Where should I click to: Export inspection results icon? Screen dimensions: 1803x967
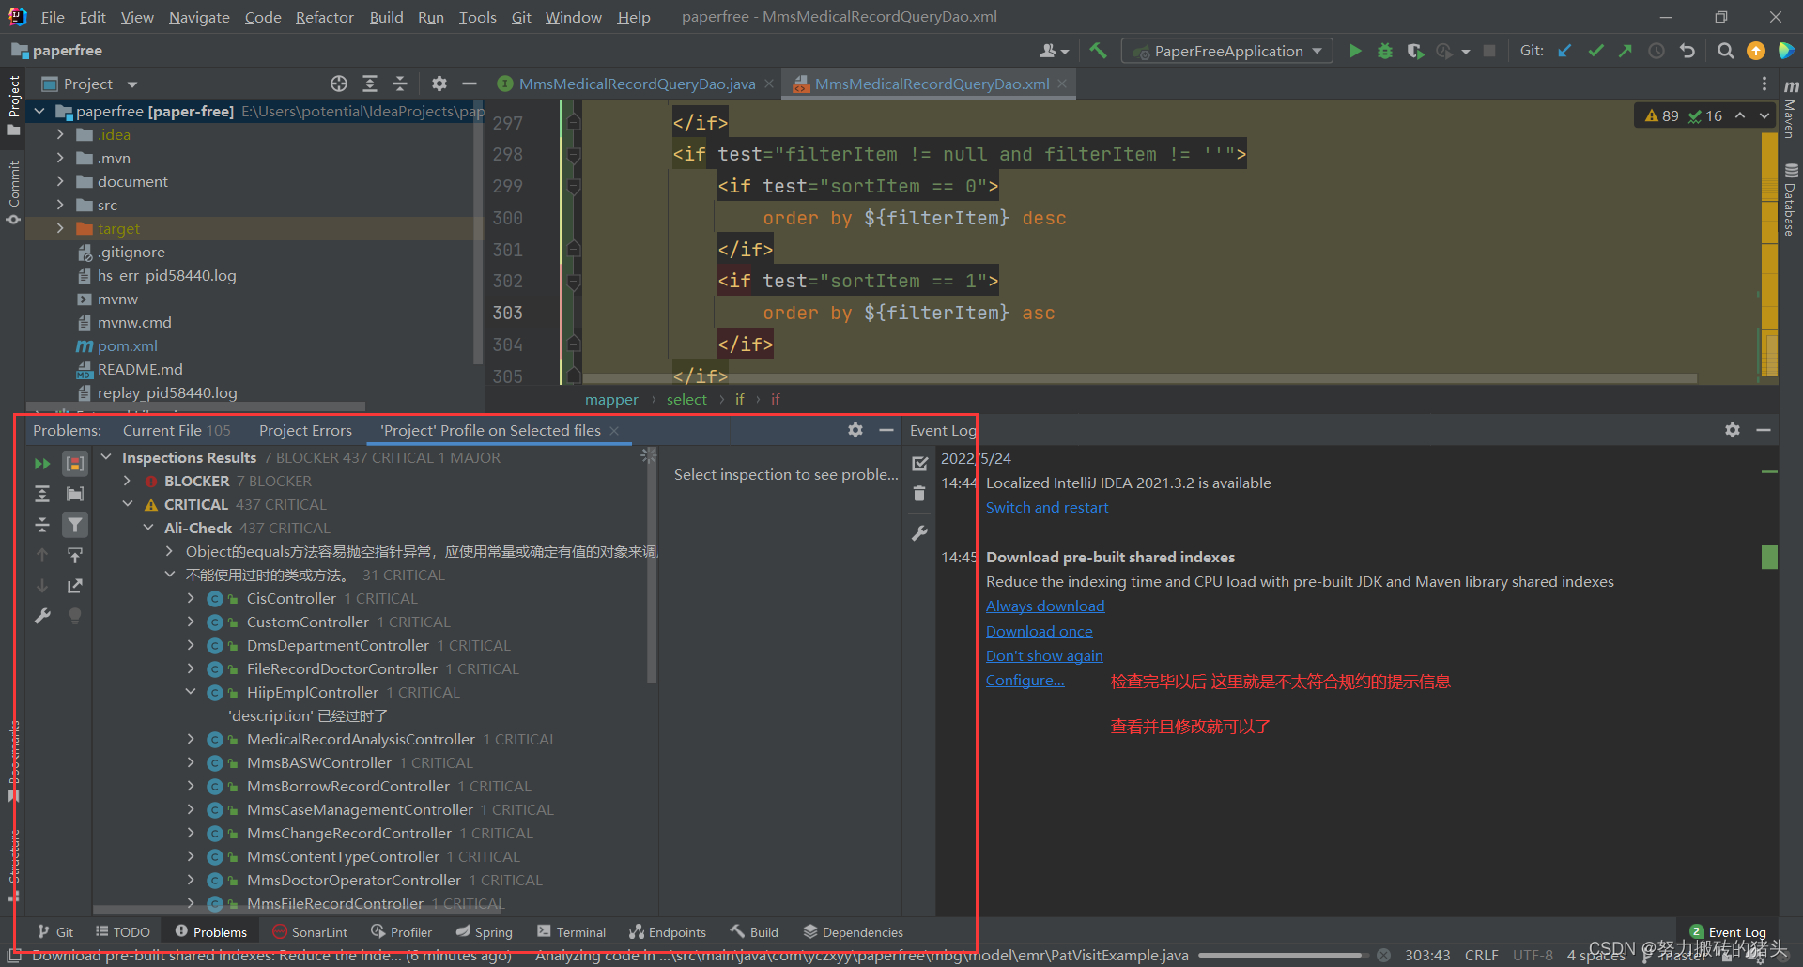75,586
